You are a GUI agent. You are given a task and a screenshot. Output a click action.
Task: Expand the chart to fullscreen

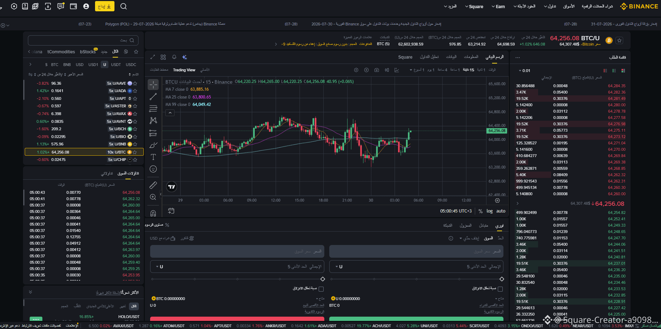click(153, 57)
